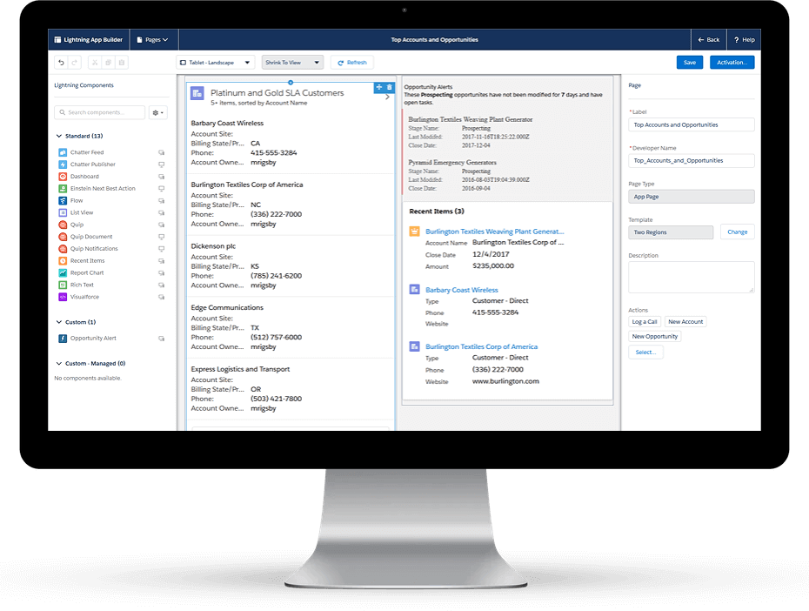Select the Quip Notifications component icon
This screenshot has height=611, width=809.
[63, 249]
